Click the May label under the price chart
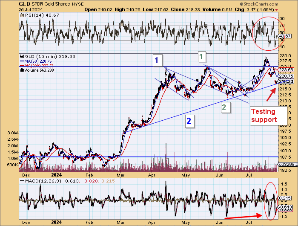The height and width of the screenshot is (226, 298). coord(186,175)
